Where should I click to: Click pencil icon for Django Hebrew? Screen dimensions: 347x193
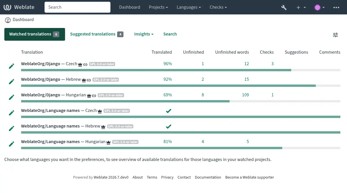point(12,82)
